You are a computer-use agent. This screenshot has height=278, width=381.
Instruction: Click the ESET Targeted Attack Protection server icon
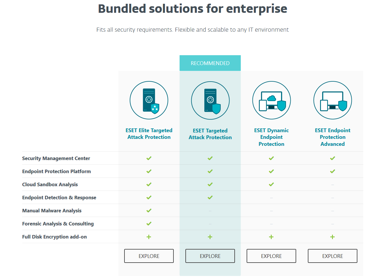(210, 101)
